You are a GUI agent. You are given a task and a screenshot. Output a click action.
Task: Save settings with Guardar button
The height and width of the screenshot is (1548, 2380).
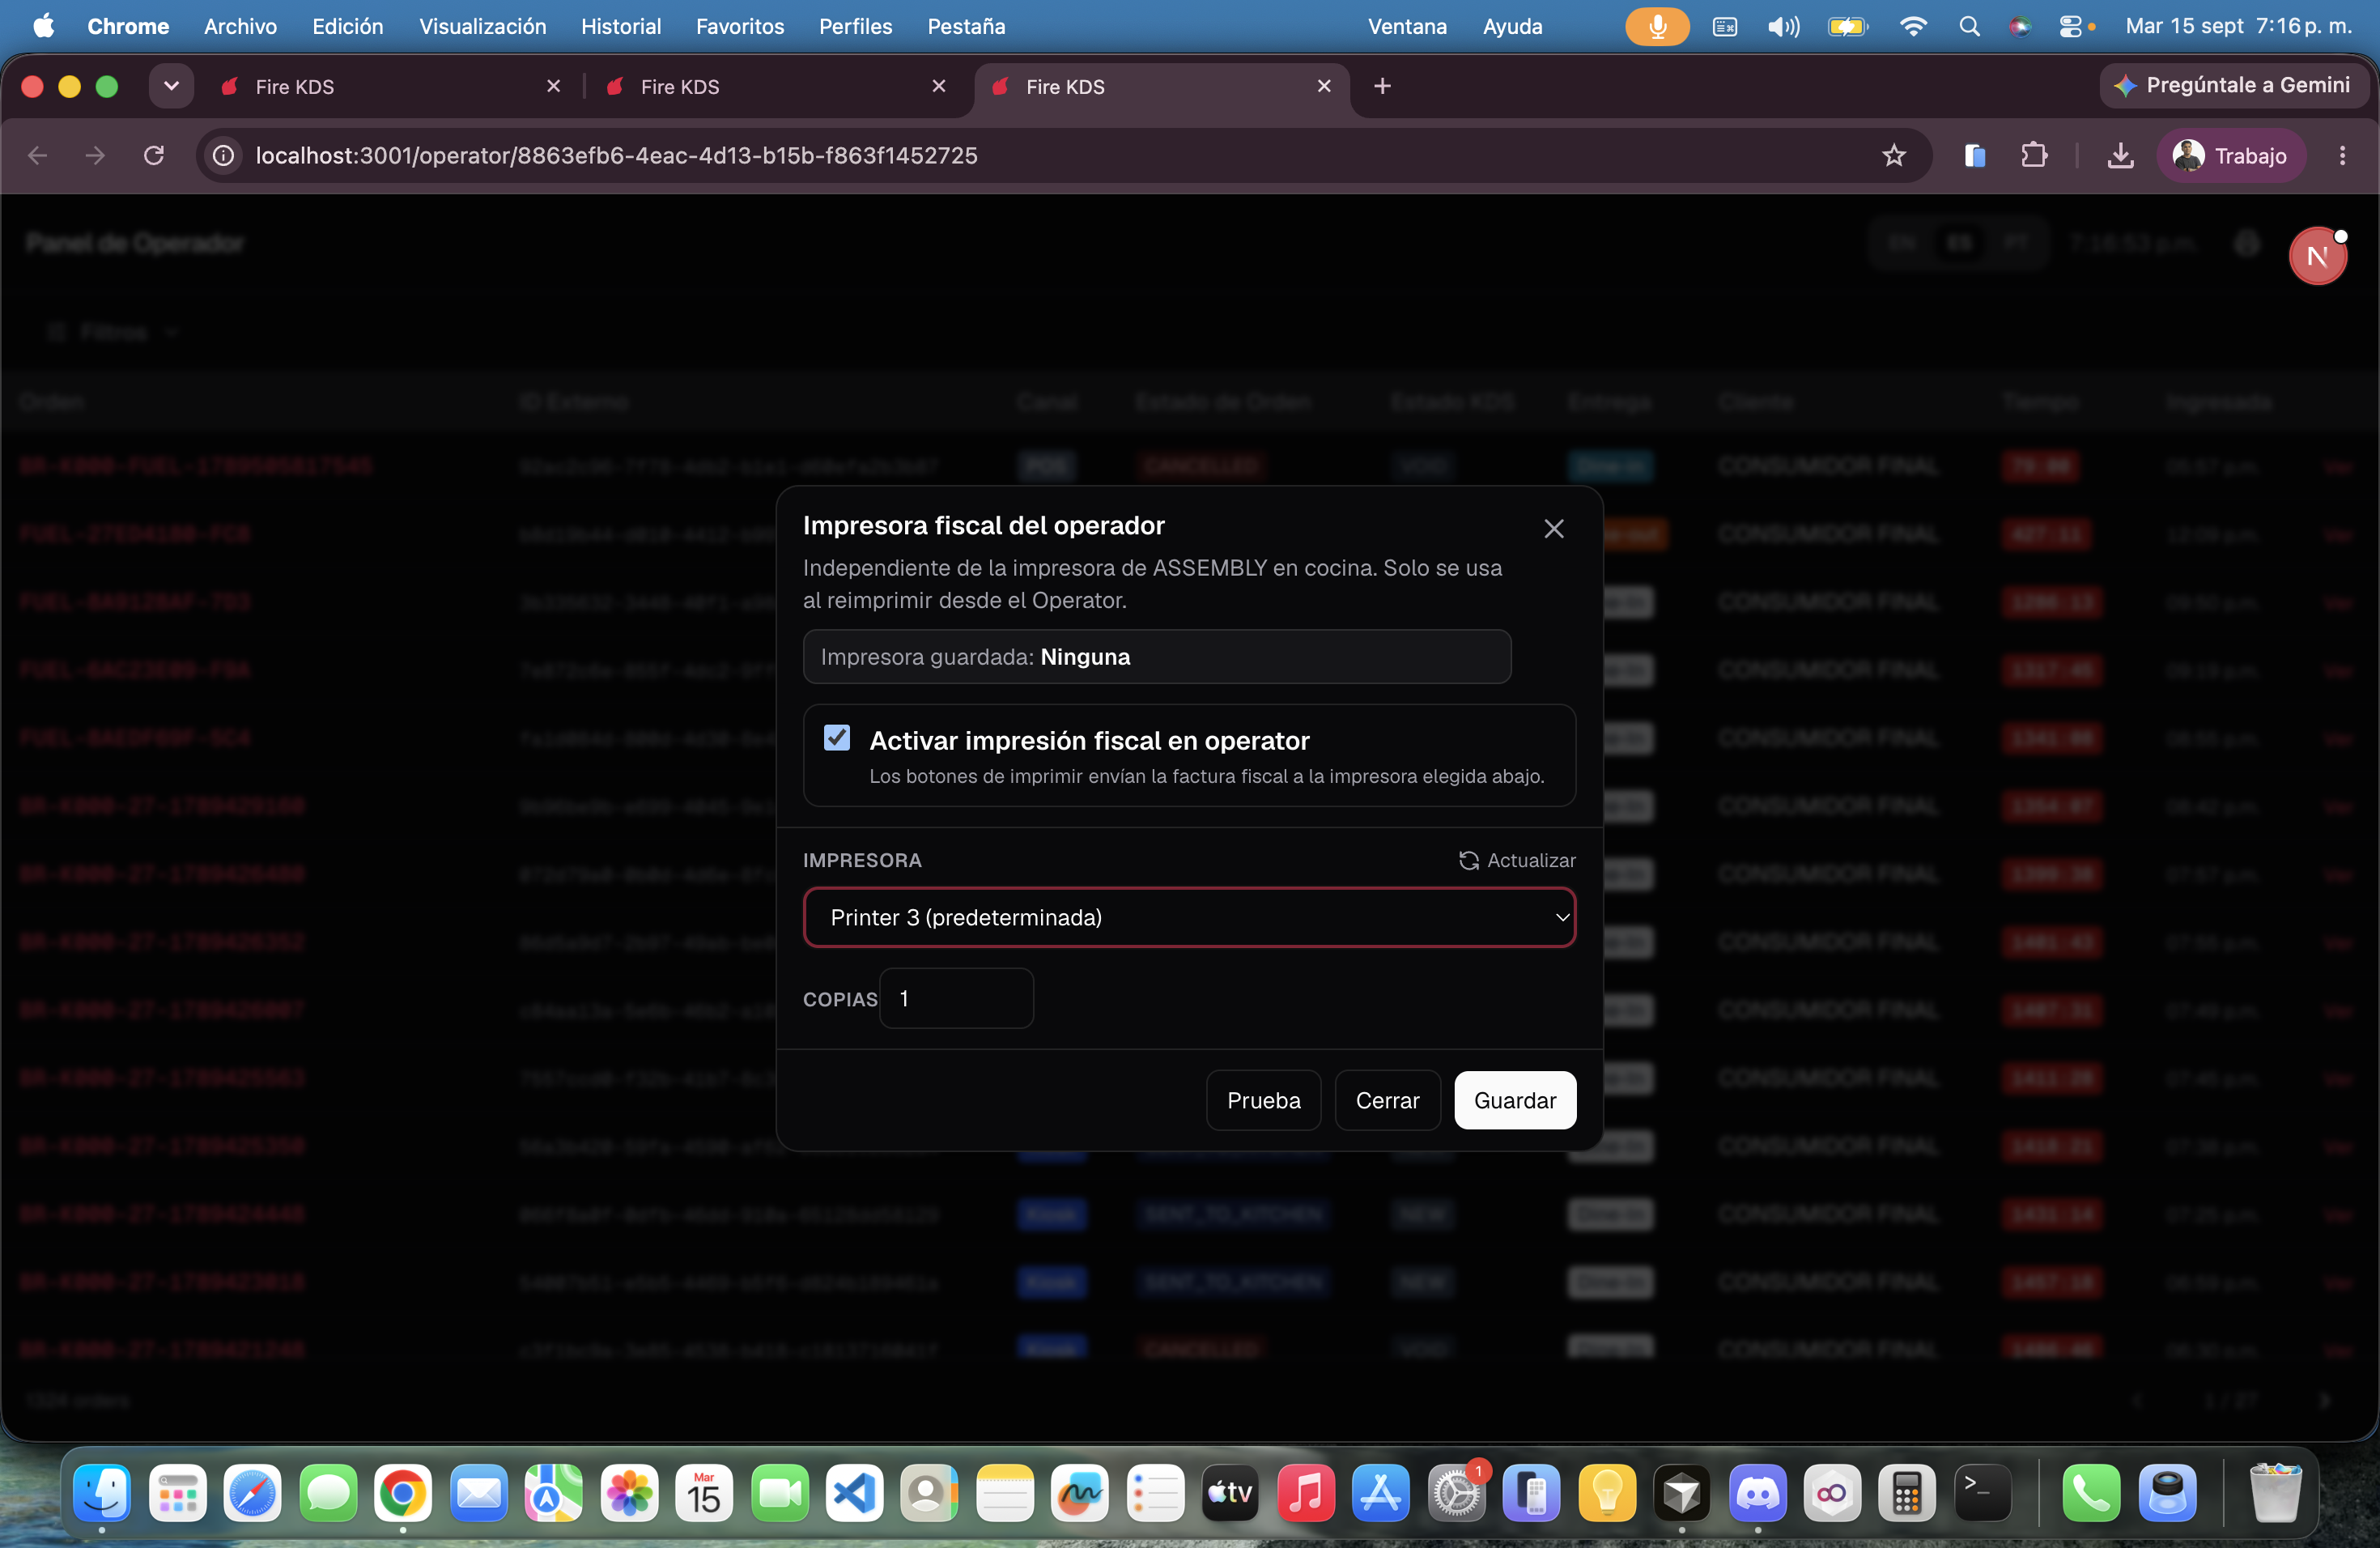pyautogui.click(x=1515, y=1100)
